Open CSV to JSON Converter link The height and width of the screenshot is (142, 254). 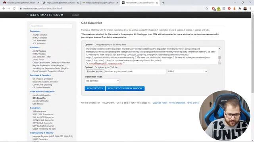(x=43, y=126)
